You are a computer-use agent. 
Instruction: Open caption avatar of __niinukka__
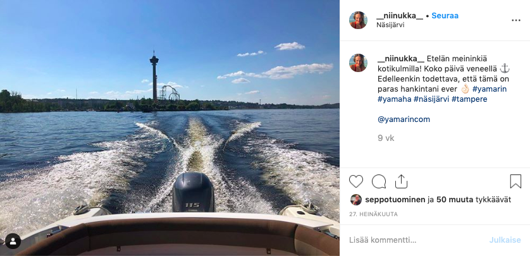[358, 63]
